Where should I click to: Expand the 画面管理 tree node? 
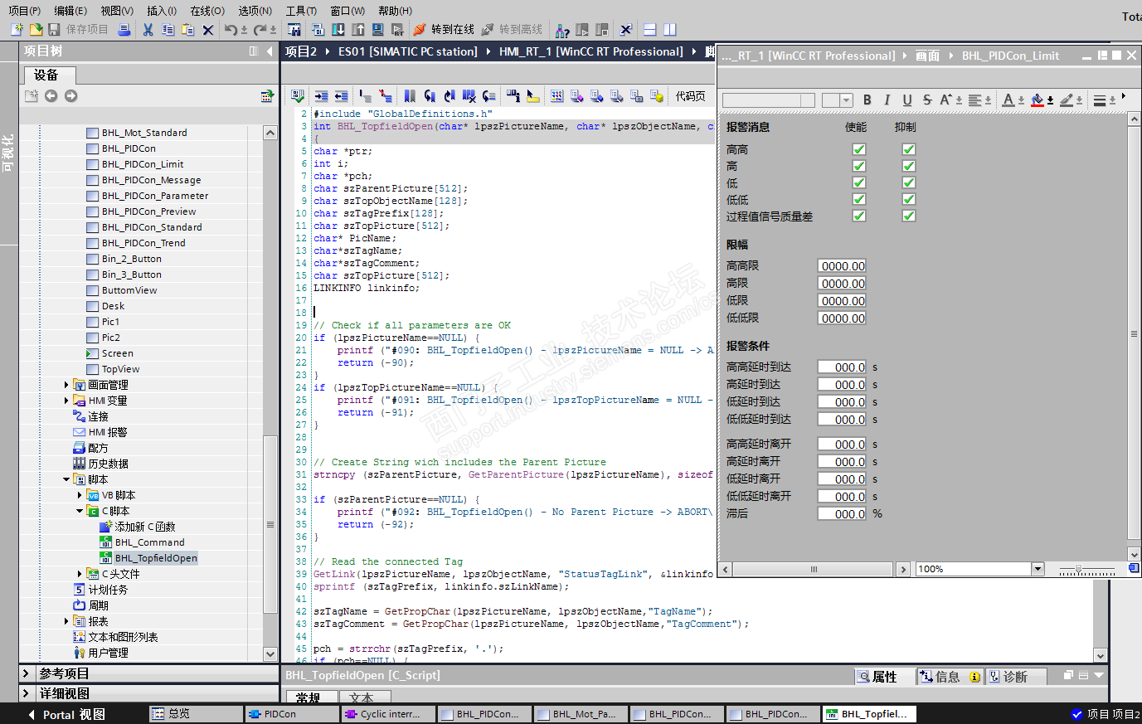pyautogui.click(x=66, y=385)
